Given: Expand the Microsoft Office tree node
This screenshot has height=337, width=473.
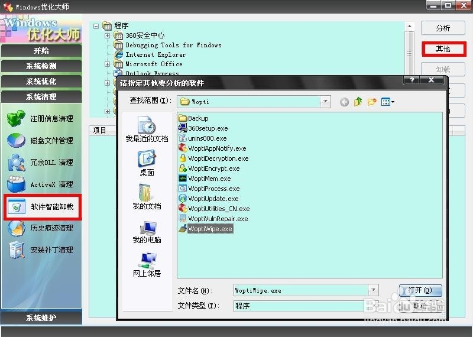Looking at the screenshot, I should pos(107,64).
